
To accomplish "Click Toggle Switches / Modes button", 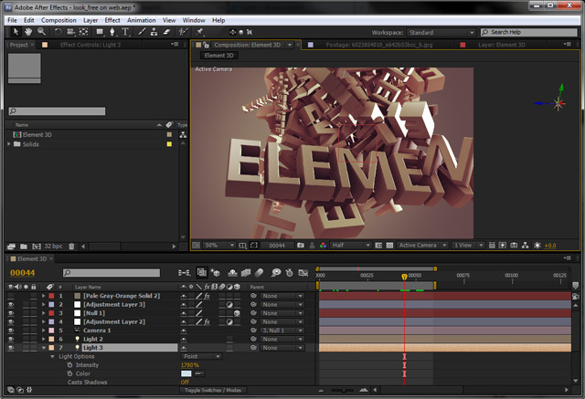I will coord(212,390).
